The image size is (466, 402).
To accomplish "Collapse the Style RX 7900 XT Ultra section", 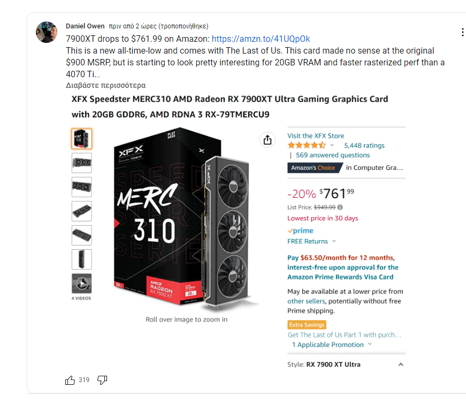I will pyautogui.click(x=401, y=364).
